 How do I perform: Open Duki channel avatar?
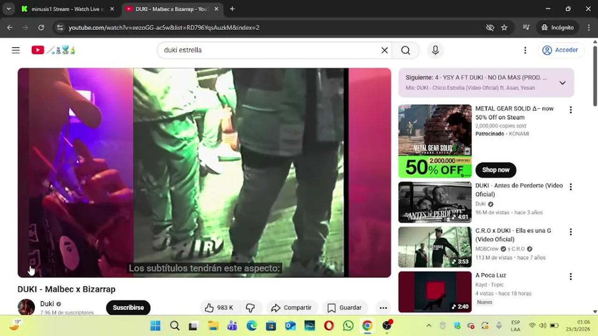pos(26,307)
